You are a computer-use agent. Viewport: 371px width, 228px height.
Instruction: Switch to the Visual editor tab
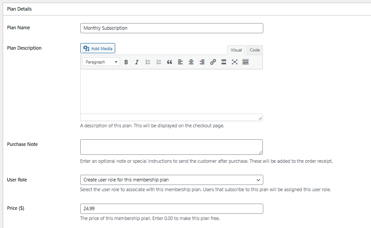[236, 50]
